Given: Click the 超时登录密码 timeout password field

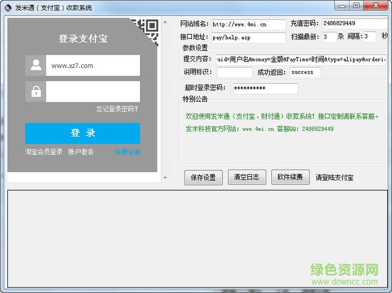Looking at the screenshot, I should (265, 88).
